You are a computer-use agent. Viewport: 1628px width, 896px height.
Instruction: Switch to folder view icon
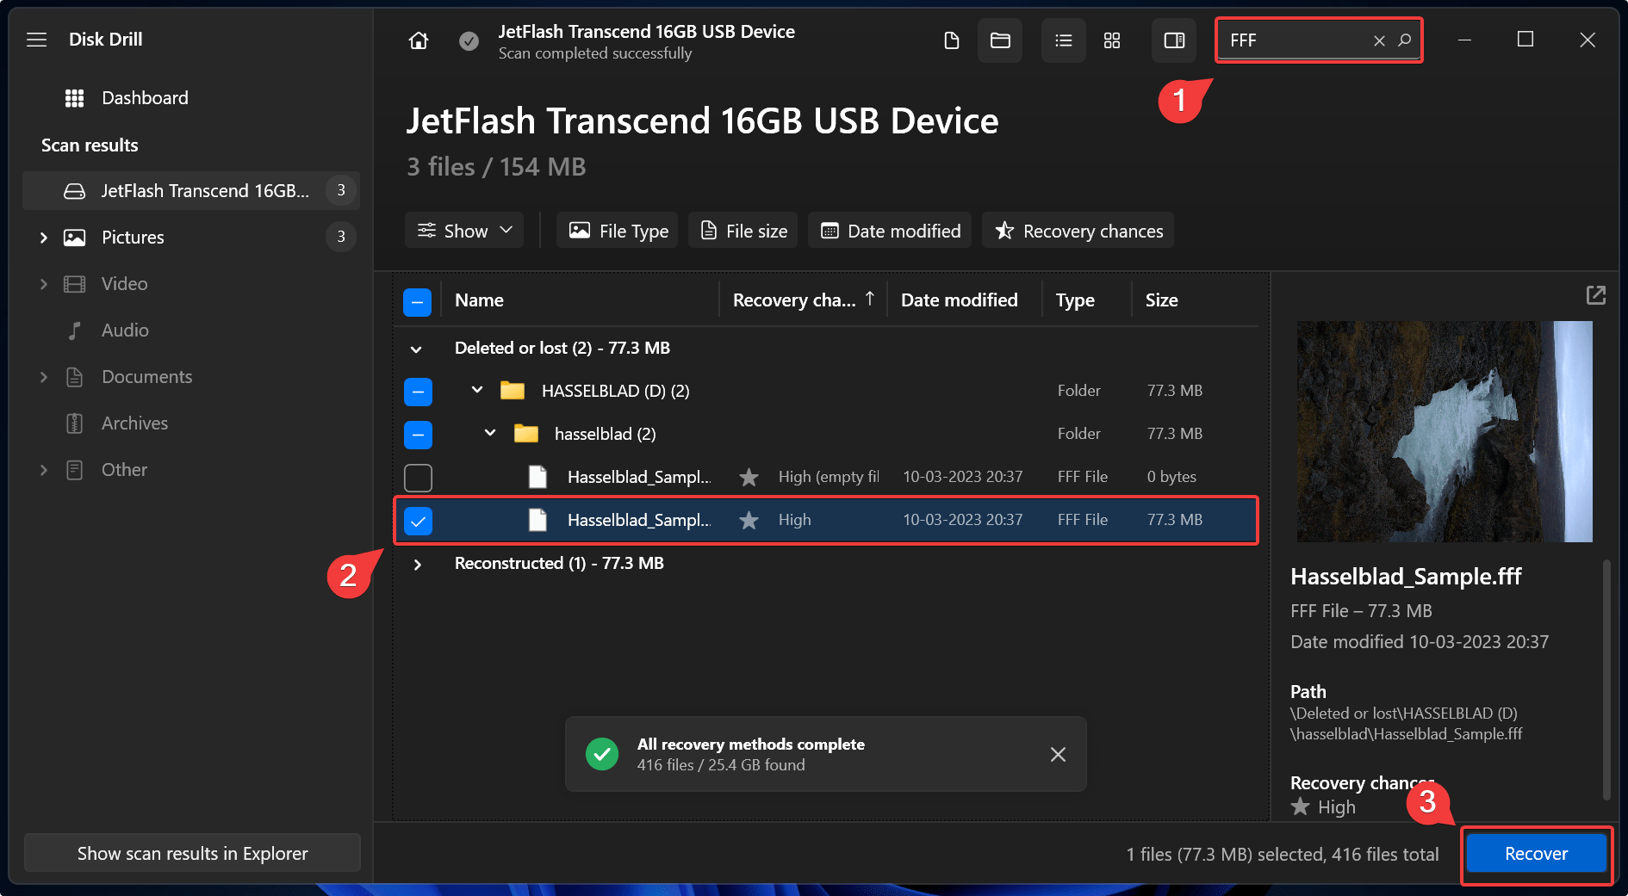pyautogui.click(x=1000, y=40)
